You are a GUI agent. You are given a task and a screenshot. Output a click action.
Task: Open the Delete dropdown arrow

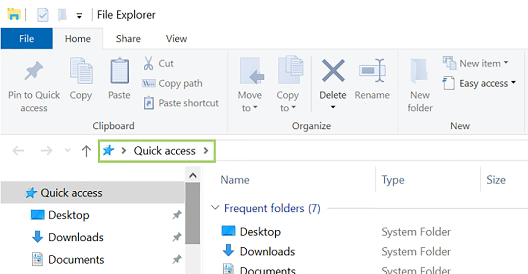click(x=333, y=107)
